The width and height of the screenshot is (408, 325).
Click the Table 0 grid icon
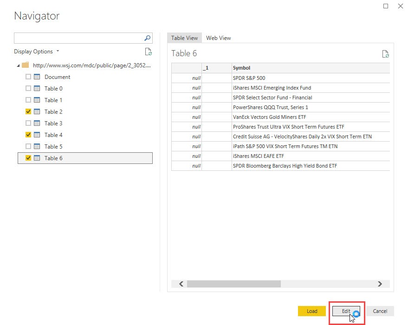click(37, 88)
